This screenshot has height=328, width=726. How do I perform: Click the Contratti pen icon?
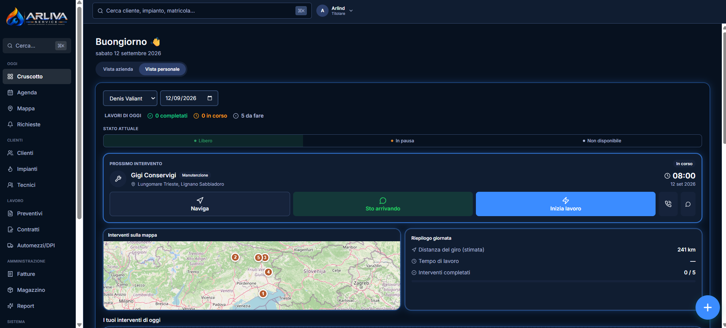pyautogui.click(x=10, y=229)
